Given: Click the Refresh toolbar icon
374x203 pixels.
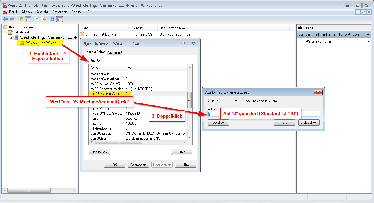Looking at the screenshot, I should 37,19.
